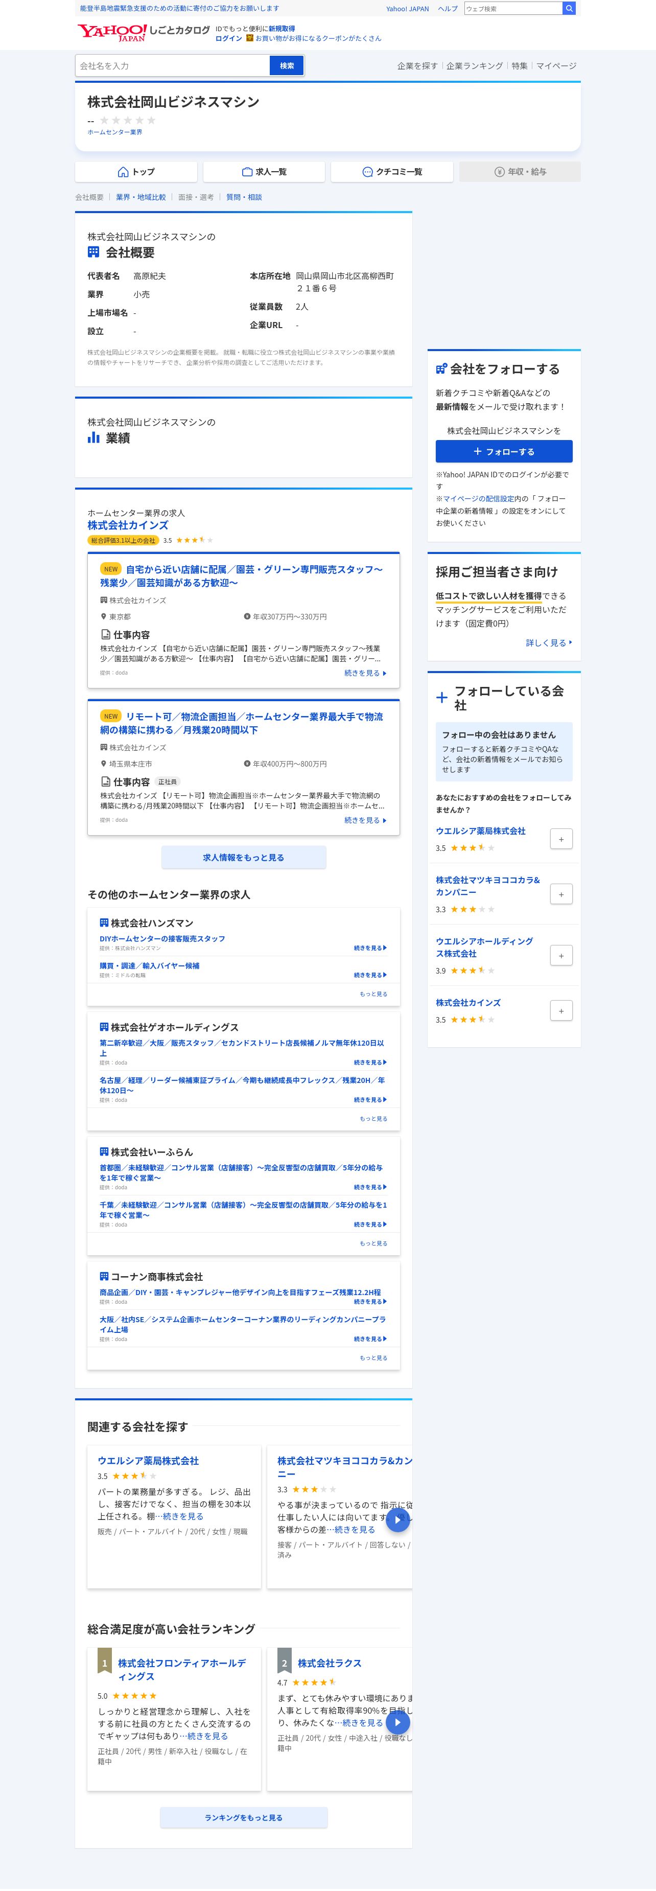Open the 企業を探す menu item
The height and width of the screenshot is (1891, 656).
coord(417,66)
